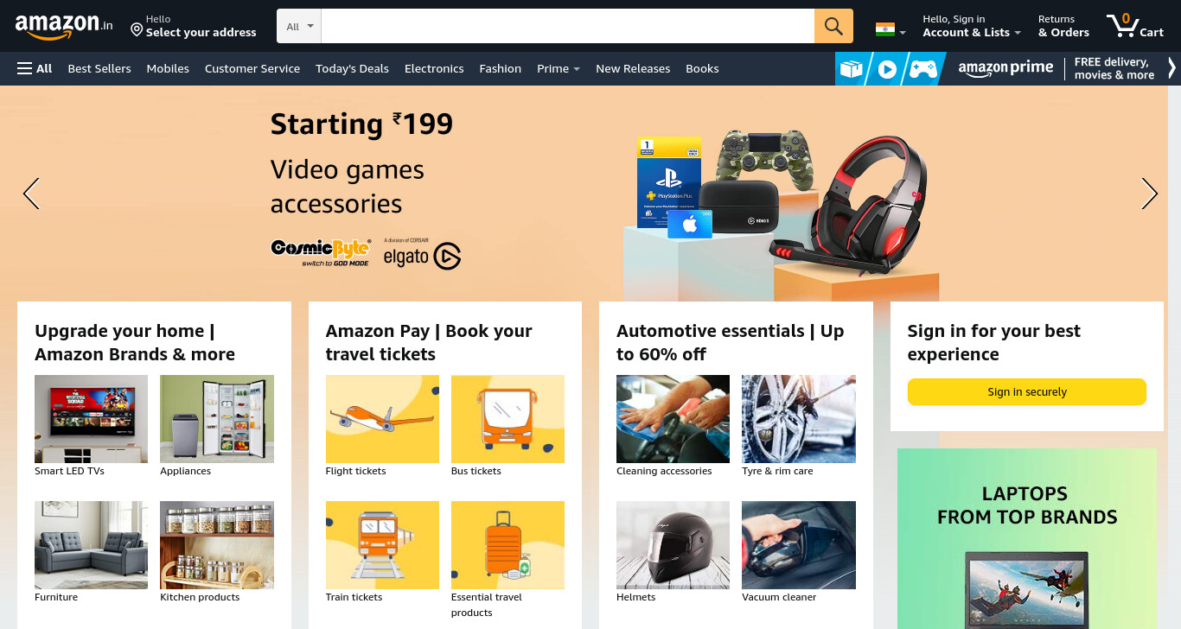Screen dimensions: 1181x629
Task: Expand the All search category dropdown
Action: [299, 26]
